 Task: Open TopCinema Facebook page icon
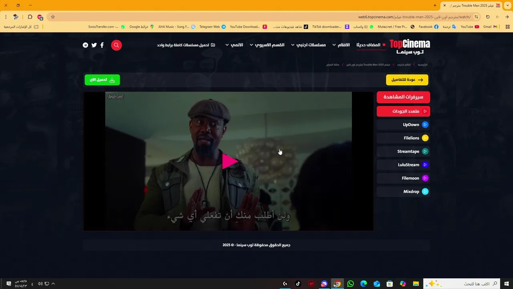pyautogui.click(x=102, y=45)
